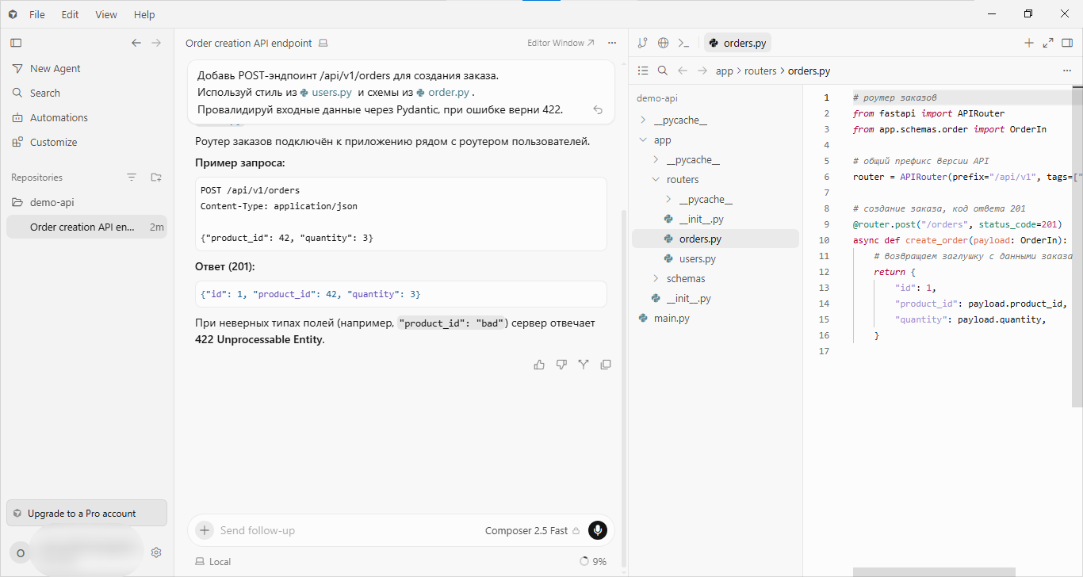Open the Help menu

pos(144,14)
